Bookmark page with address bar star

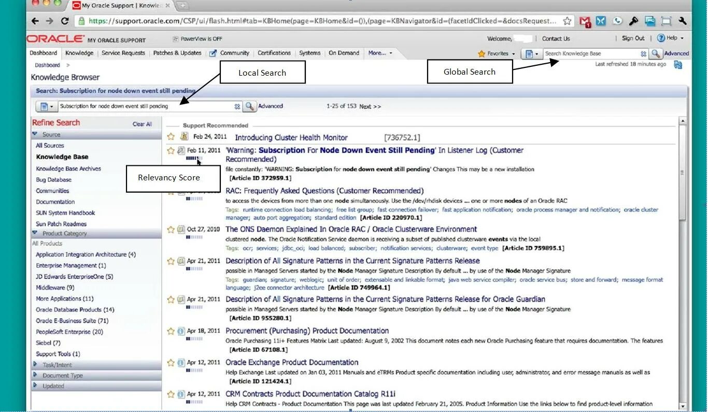pos(567,21)
